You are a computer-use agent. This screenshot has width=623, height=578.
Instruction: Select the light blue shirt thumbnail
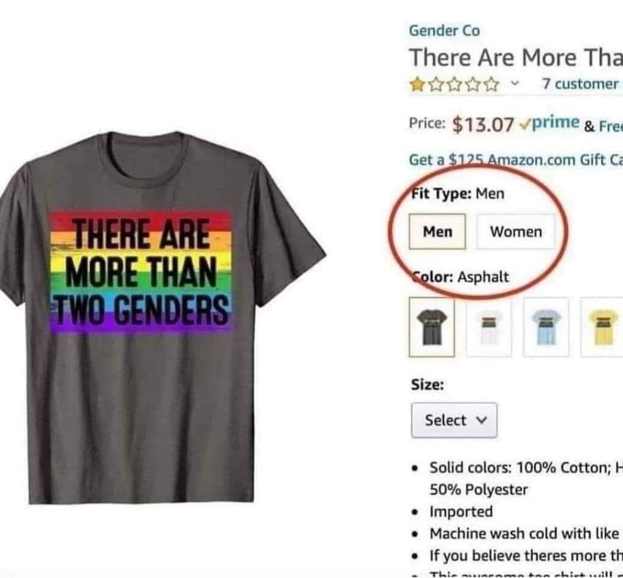pos(546,327)
